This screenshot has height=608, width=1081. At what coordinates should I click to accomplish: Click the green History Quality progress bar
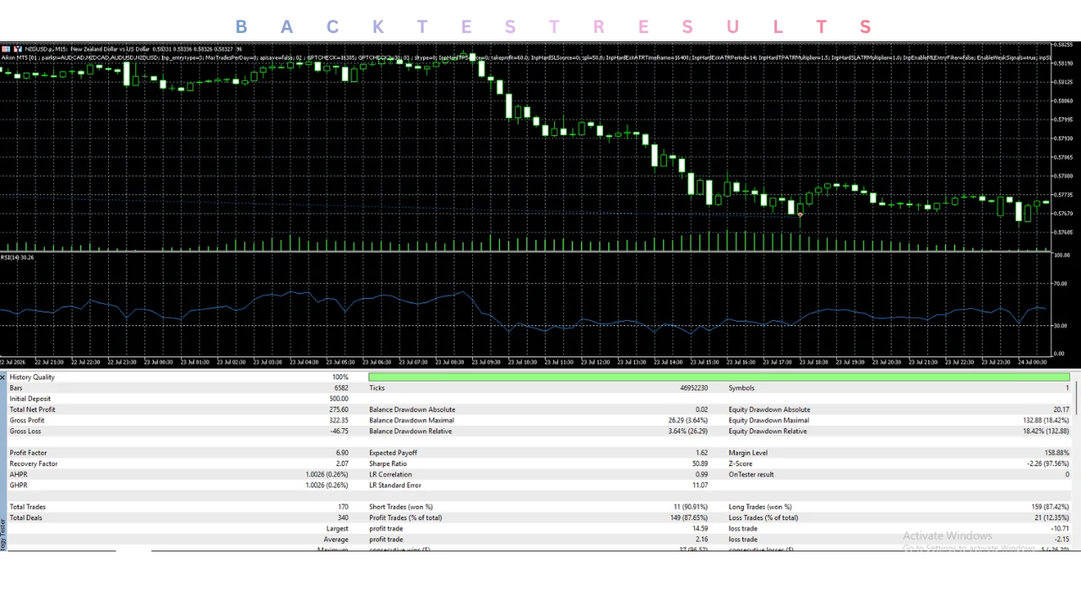pyautogui.click(x=720, y=377)
